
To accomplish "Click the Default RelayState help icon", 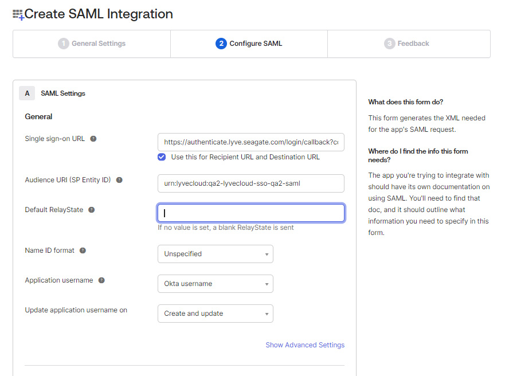I will (91, 209).
